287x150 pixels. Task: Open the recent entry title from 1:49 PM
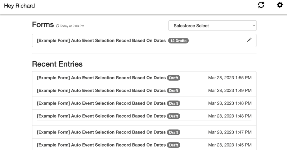point(101,91)
